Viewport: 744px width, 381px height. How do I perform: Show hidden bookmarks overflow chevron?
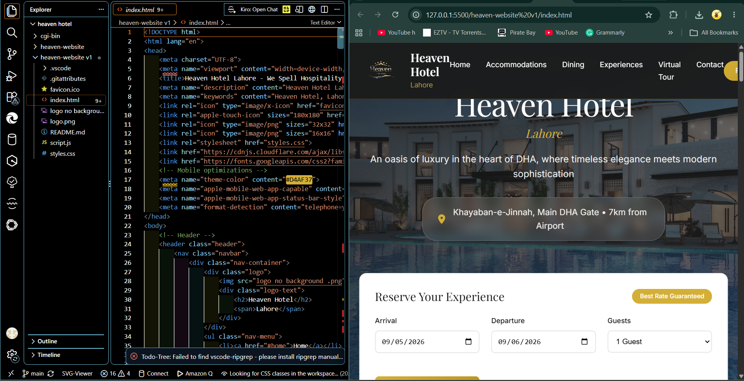[x=670, y=33]
